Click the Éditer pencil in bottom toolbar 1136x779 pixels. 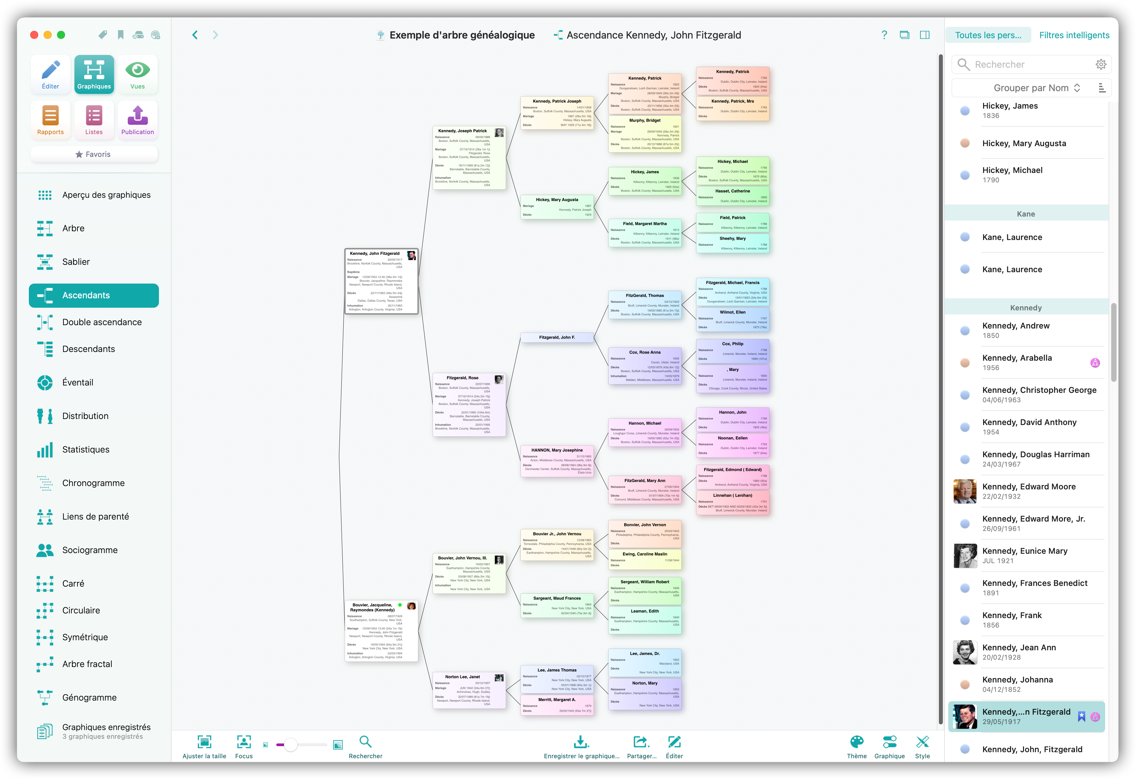(x=674, y=746)
